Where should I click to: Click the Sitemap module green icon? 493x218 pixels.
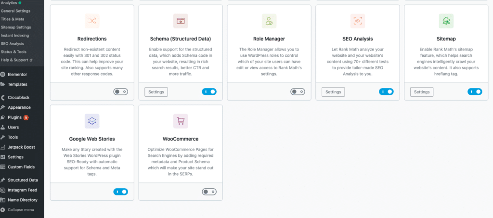tap(446, 21)
